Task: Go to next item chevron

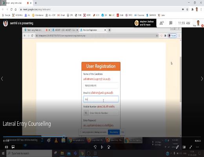Action: tap(202, 79)
